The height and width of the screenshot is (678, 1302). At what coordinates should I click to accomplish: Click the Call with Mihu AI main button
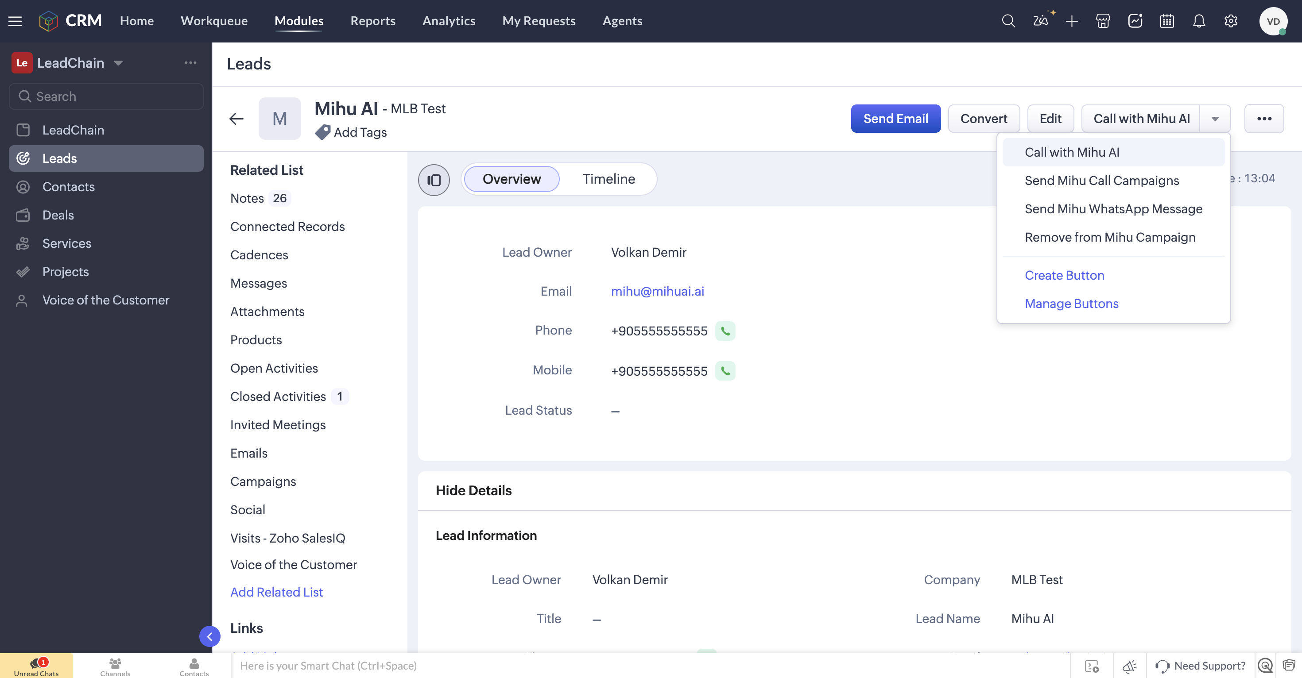1141,119
